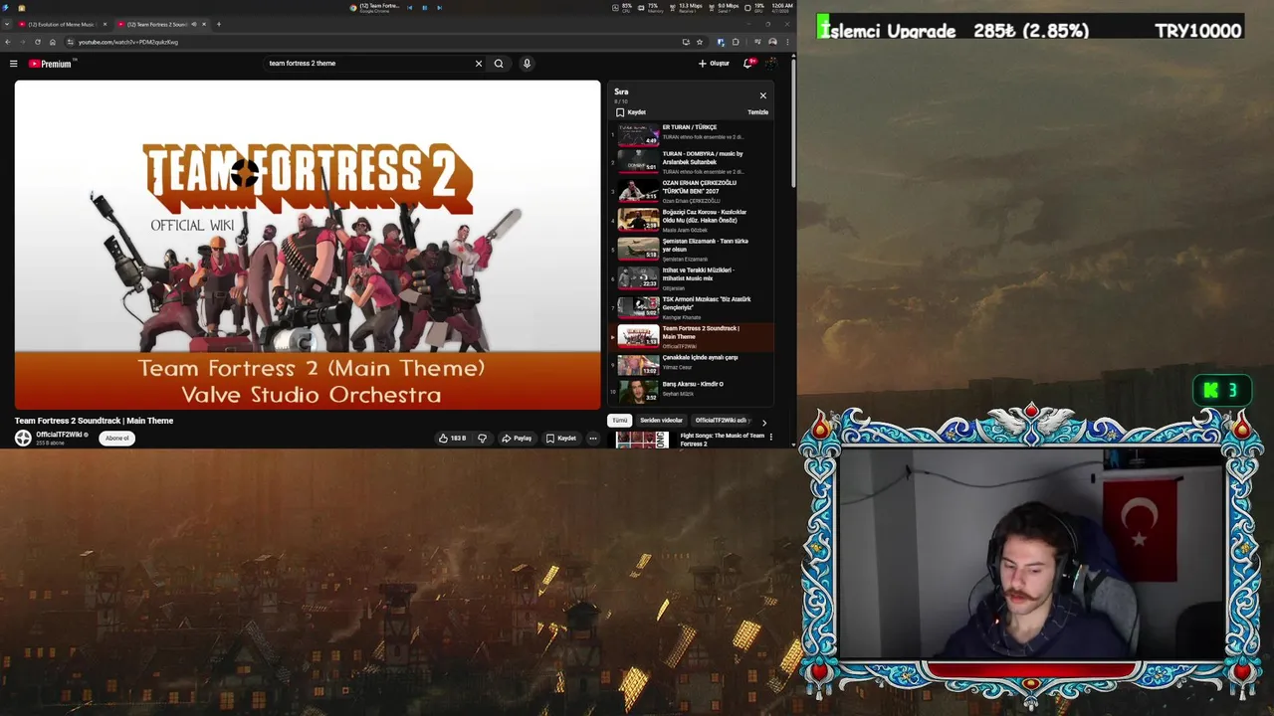The height and width of the screenshot is (716, 1274).
Task: Open Chrome three-dot menu
Action: coord(787,42)
